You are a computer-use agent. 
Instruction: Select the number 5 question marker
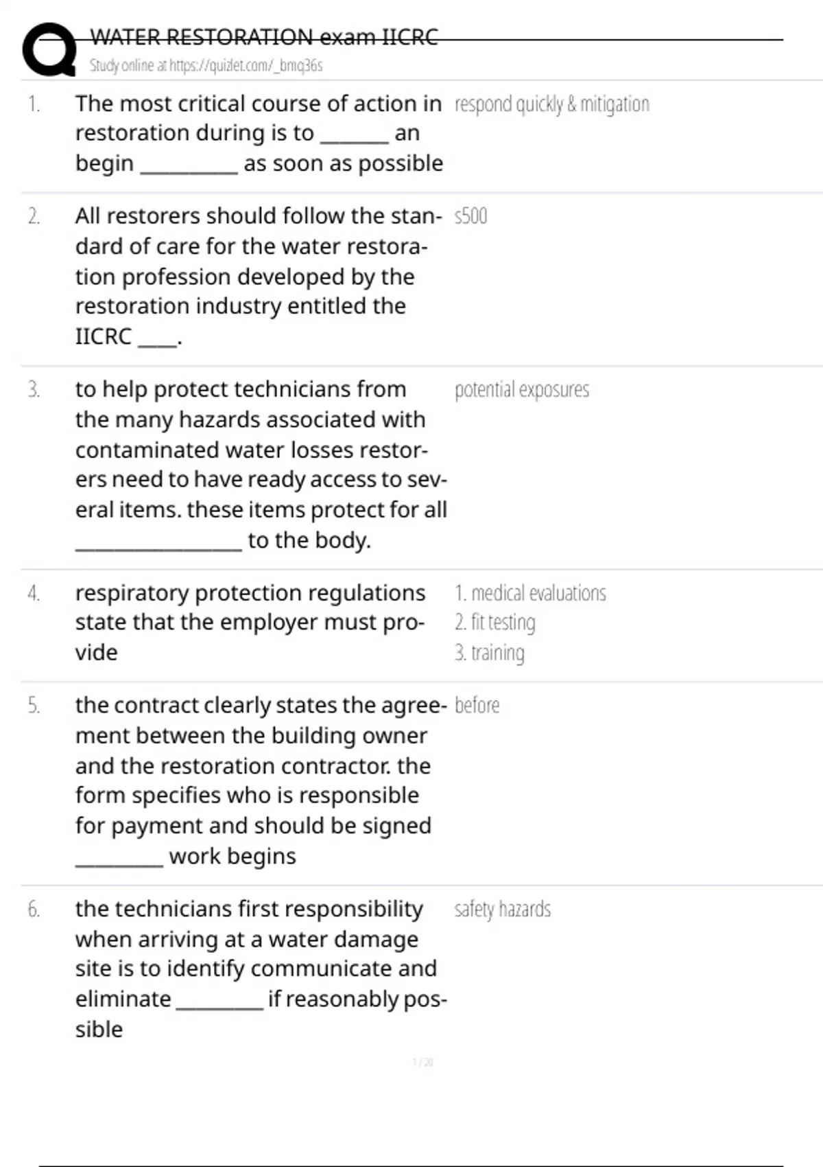[34, 706]
